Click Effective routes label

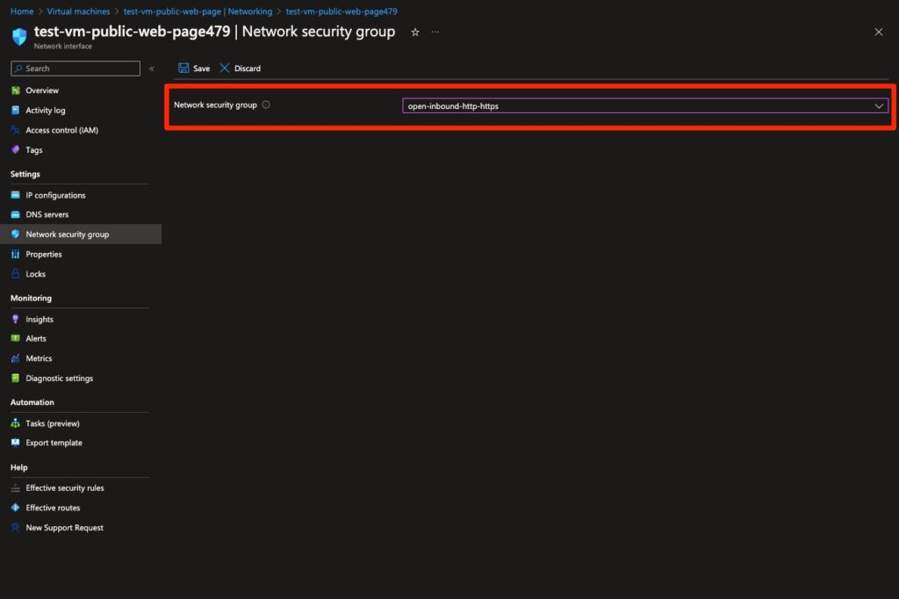click(x=53, y=508)
